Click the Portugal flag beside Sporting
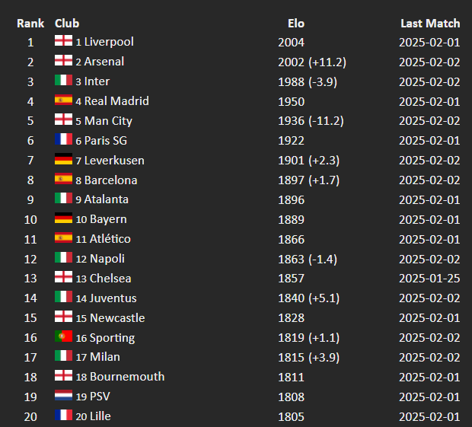 pos(63,337)
